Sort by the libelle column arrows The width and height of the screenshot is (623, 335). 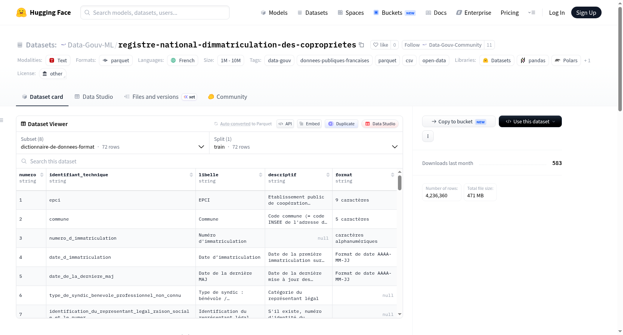[260, 175]
